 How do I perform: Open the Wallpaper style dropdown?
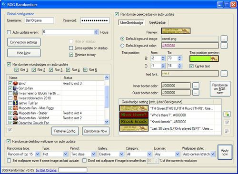click(213, 154)
